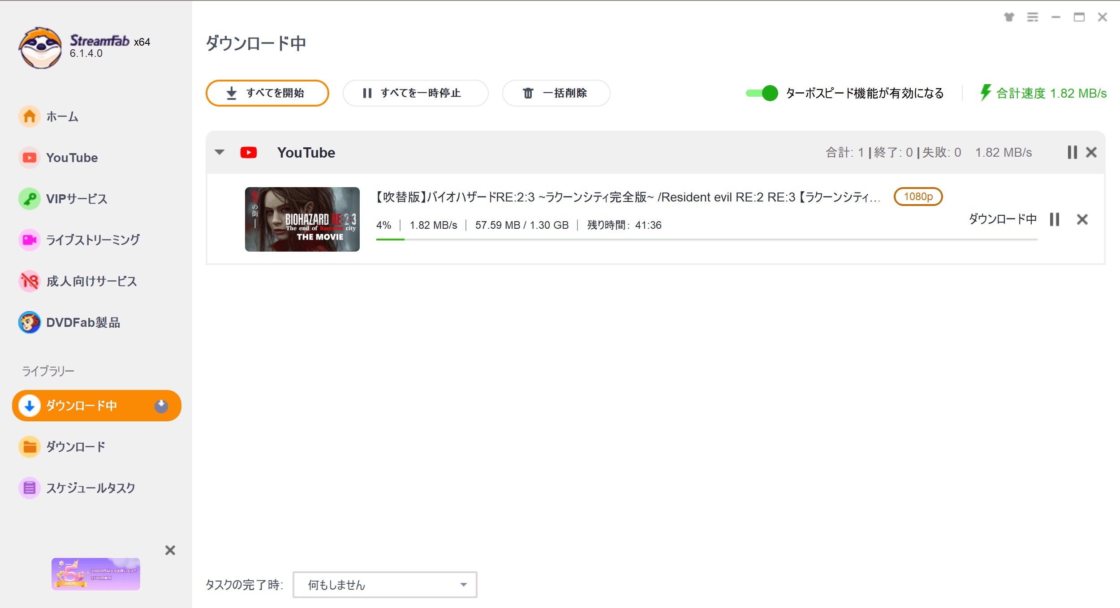
Task: Click すべてを一時停止 button
Action: 415,93
